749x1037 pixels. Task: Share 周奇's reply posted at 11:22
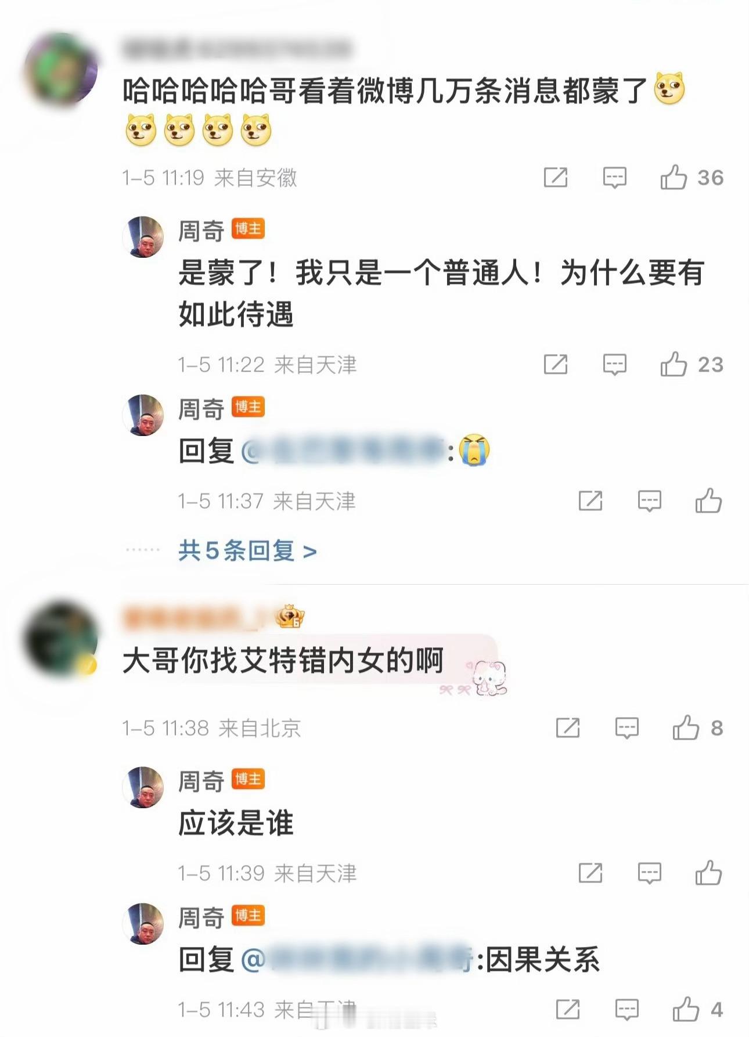[555, 364]
